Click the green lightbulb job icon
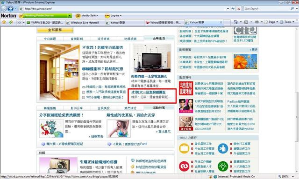Image resolution: width=299 pixels, height=179 pixels. pos(223,166)
